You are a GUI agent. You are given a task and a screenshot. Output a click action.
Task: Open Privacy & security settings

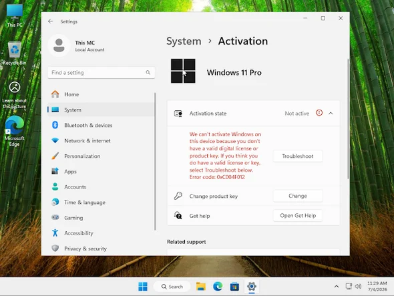(101, 248)
